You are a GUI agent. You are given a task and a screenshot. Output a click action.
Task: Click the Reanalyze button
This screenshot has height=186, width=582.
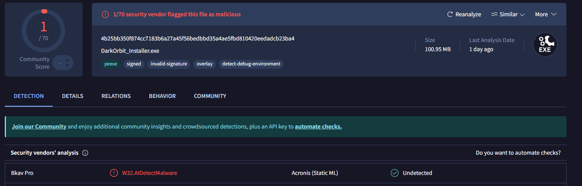click(464, 14)
